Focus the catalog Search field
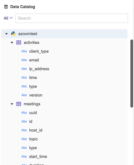134x165 pixels. [72, 18]
